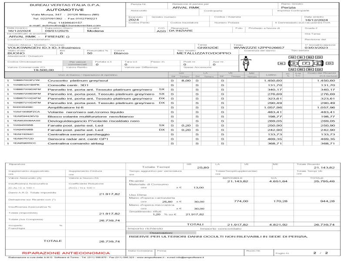Click the commercial value '19.500,00'

[x=43, y=70]
